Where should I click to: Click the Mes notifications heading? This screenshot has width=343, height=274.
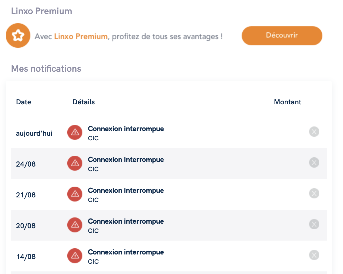pyautogui.click(x=46, y=69)
